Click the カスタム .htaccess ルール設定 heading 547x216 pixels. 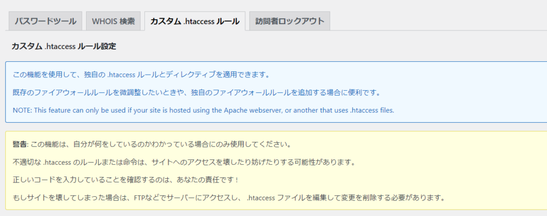tap(64, 46)
